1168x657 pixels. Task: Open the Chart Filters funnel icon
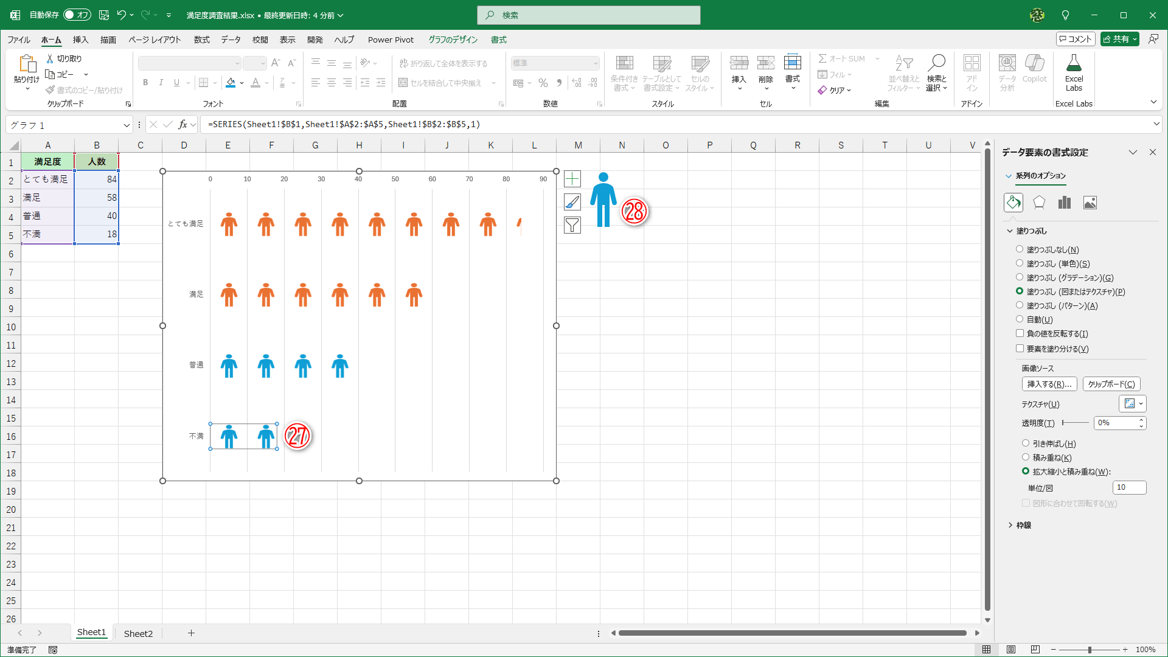(572, 225)
